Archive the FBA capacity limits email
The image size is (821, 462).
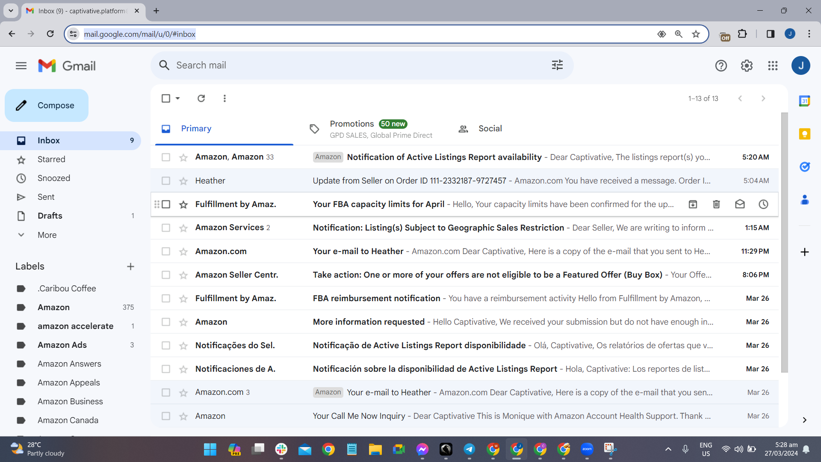pos(693,204)
